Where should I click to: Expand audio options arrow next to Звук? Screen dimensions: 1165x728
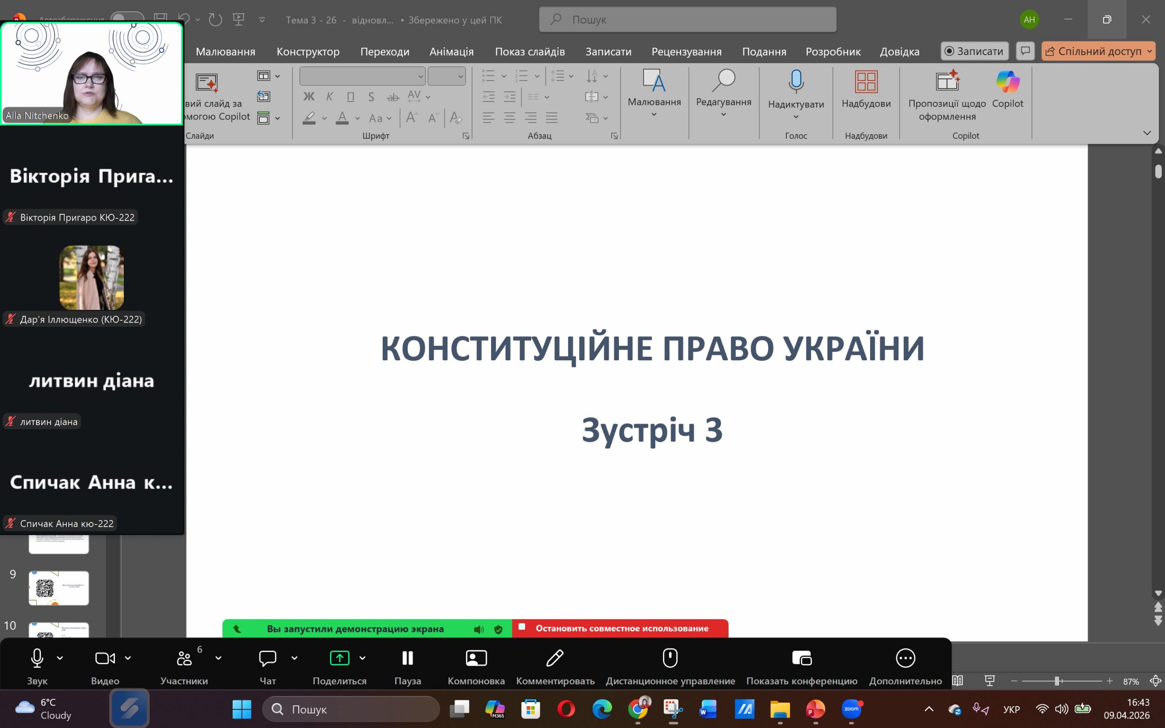click(x=60, y=658)
